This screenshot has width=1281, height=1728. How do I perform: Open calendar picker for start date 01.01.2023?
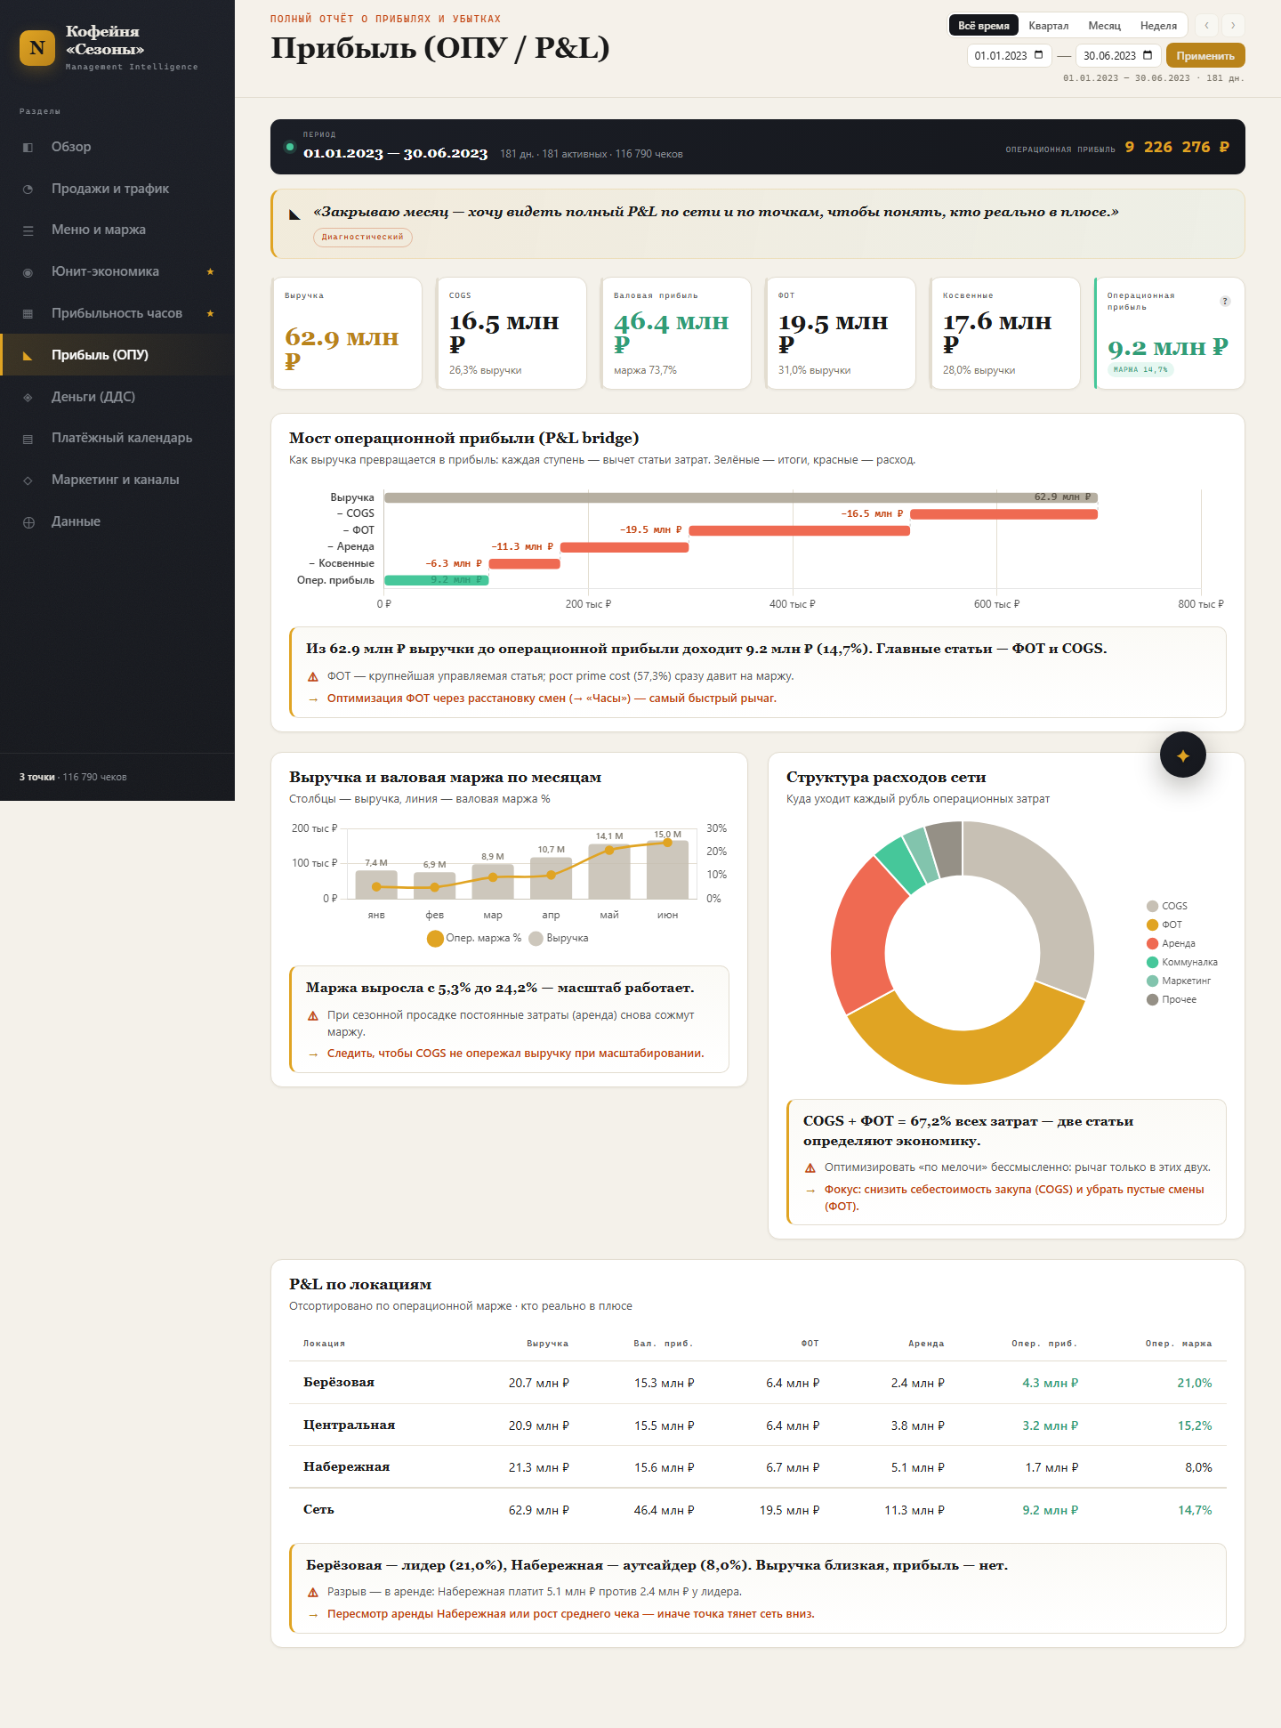tap(1038, 55)
